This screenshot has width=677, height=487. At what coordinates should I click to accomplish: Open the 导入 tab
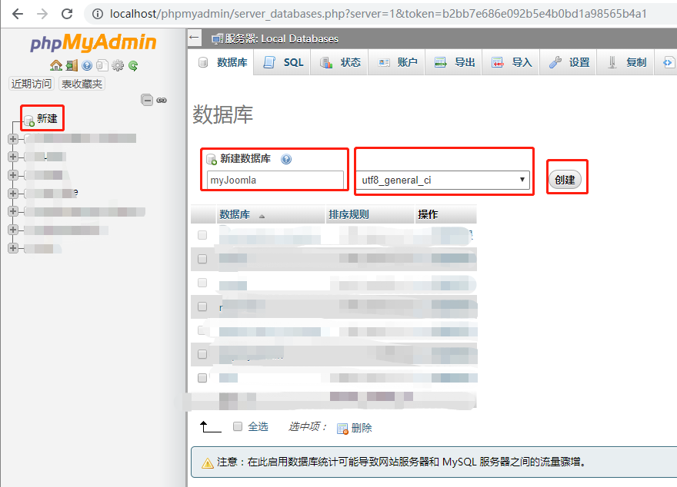512,62
